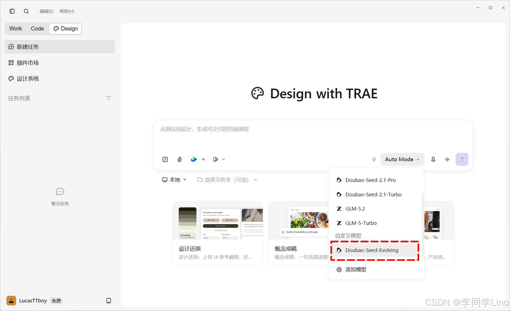Image resolution: width=510 pixels, height=311 pixels.
Task: Open the 设计还原 template card thumbnail
Action: (x=218, y=220)
